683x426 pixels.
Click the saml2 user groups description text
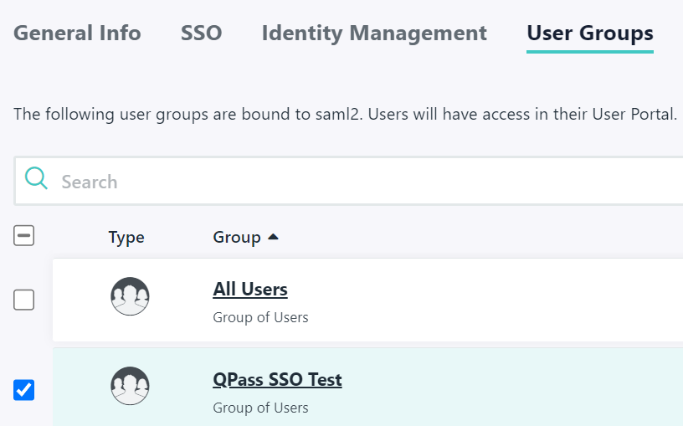(x=346, y=114)
